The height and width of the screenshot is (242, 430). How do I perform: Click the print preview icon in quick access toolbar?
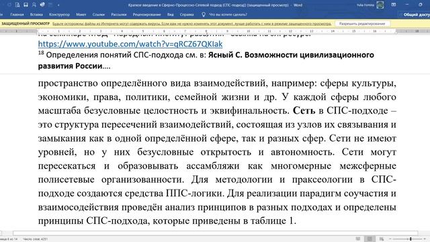click(x=17, y=5)
